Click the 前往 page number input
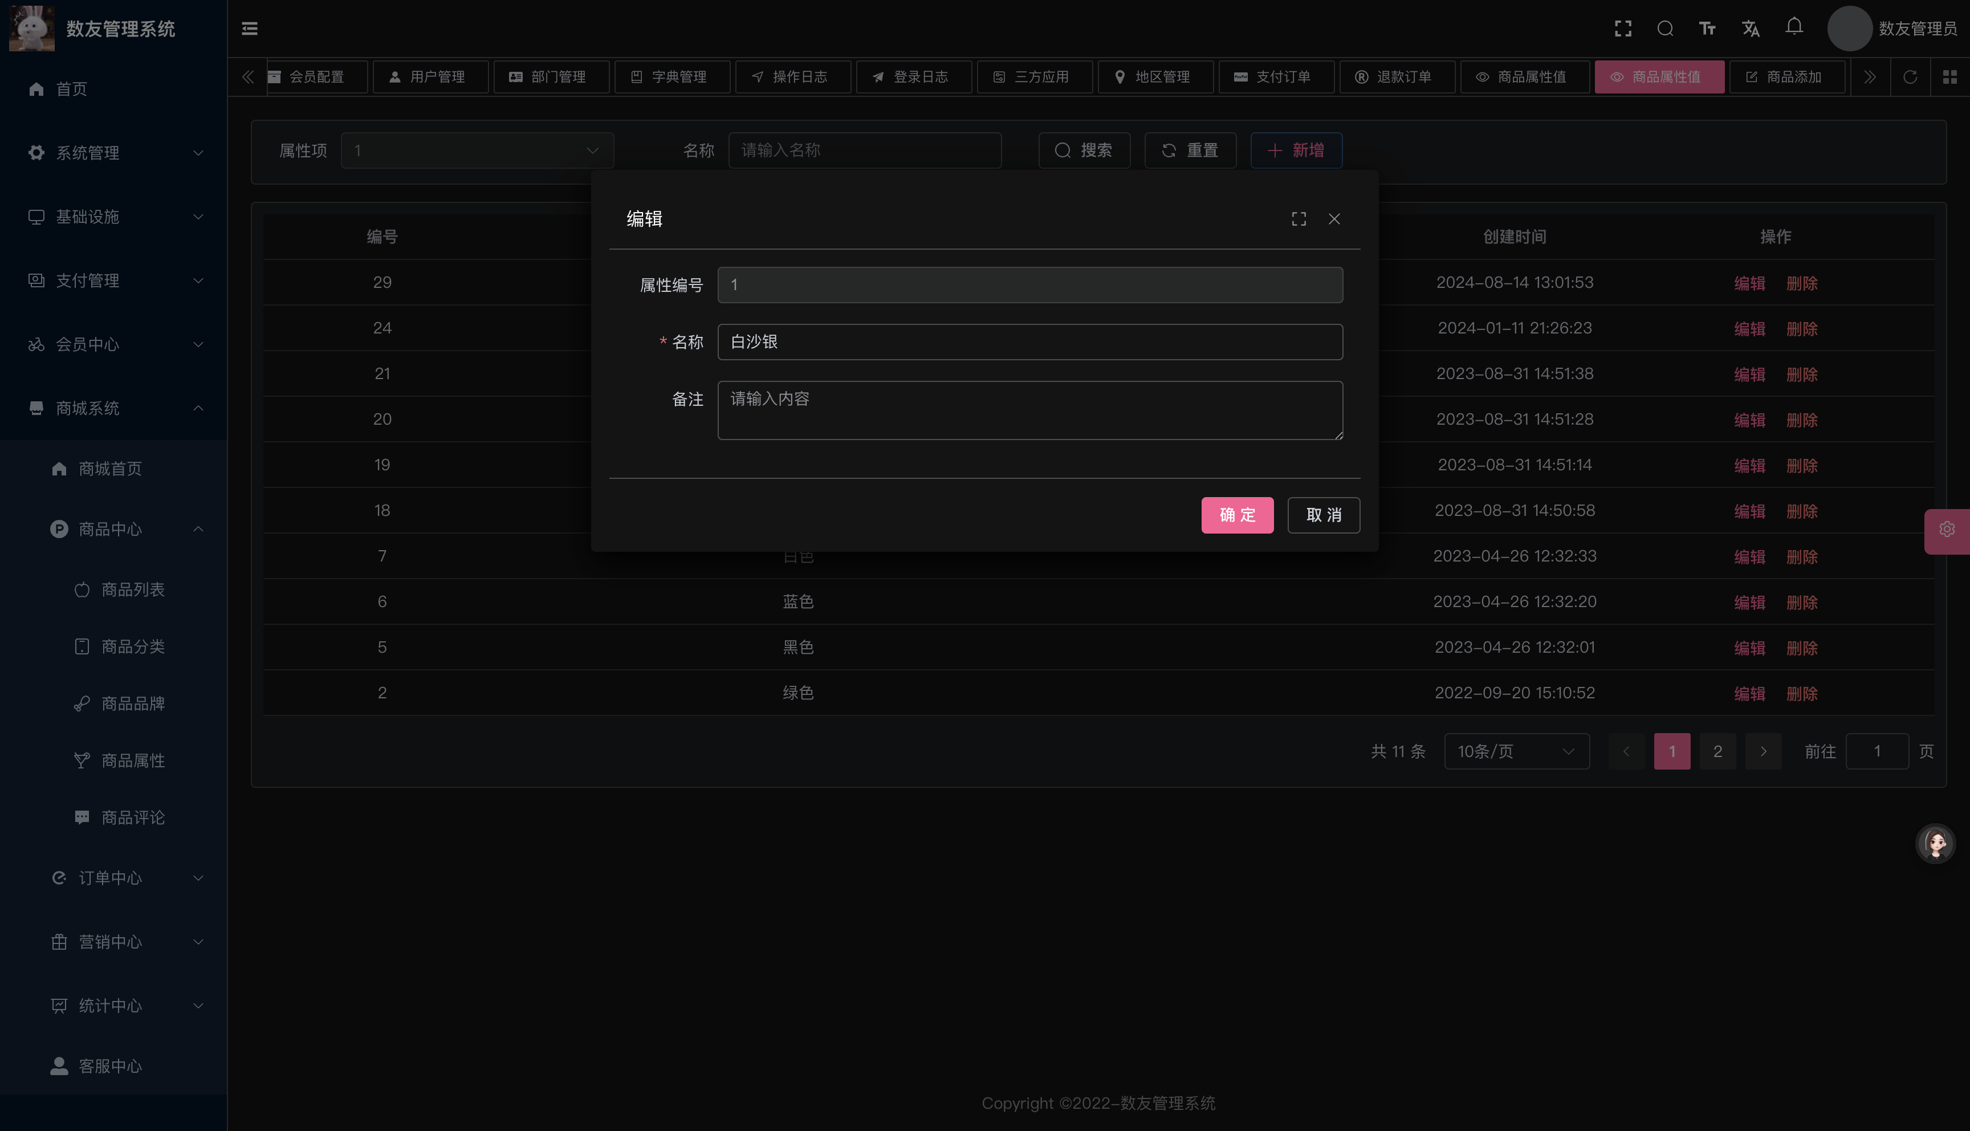1970x1131 pixels. (1877, 751)
